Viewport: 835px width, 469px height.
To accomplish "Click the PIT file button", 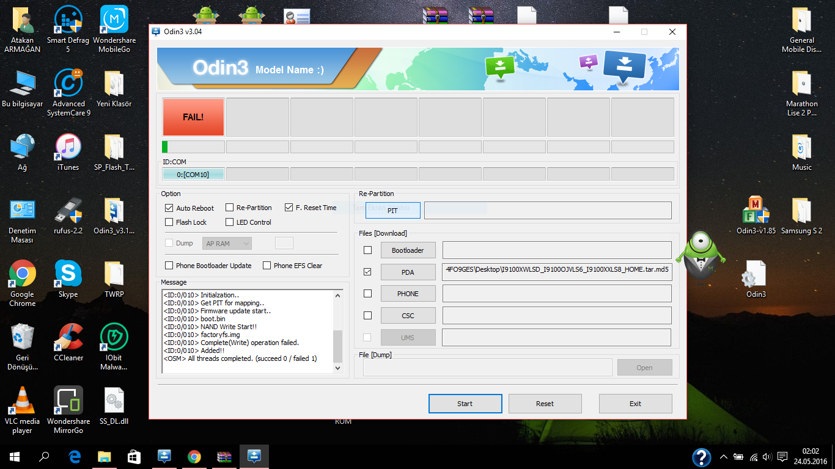I will coord(392,210).
